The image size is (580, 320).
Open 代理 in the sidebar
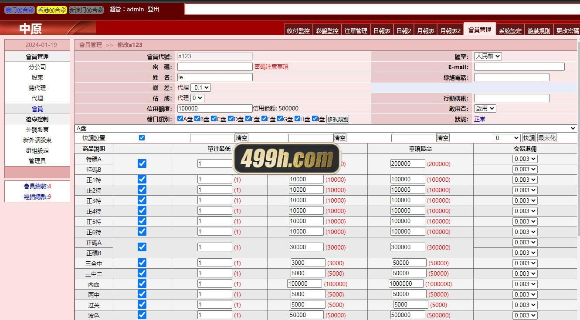tap(37, 98)
